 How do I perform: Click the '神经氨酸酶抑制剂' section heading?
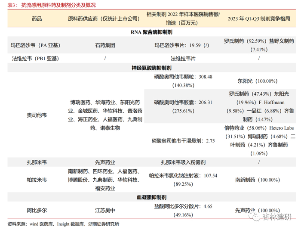(x=151, y=68)
